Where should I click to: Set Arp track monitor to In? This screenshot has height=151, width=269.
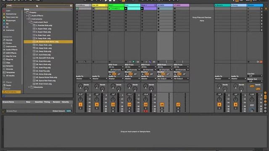110,74
